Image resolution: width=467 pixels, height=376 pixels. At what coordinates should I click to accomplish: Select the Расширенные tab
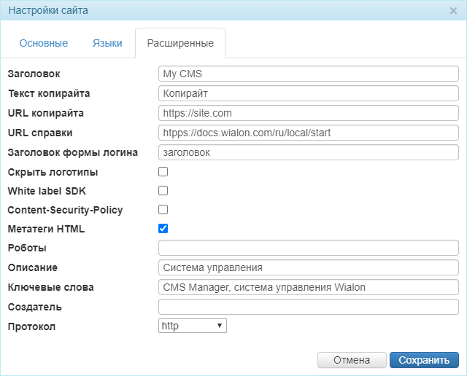pyautogui.click(x=180, y=43)
